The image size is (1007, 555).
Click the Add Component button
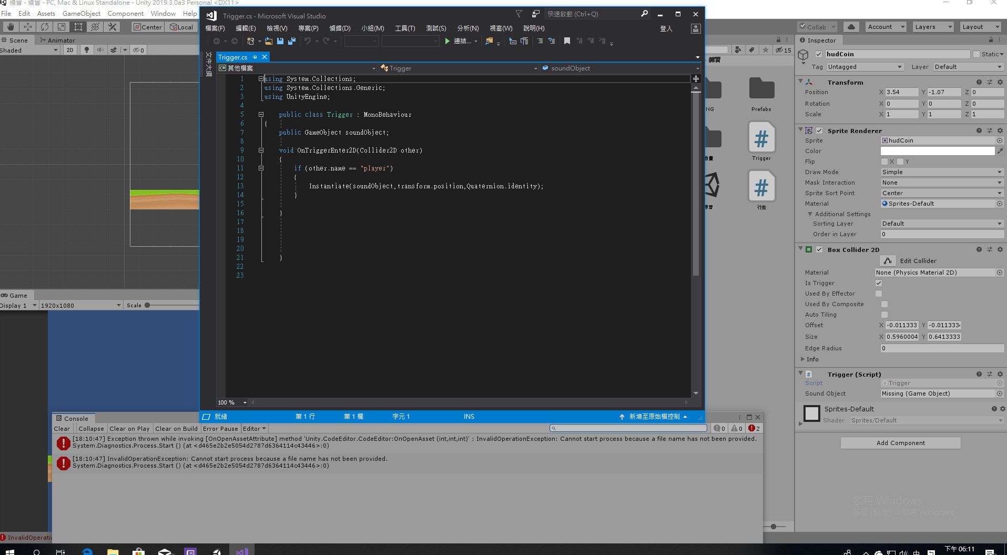point(900,443)
